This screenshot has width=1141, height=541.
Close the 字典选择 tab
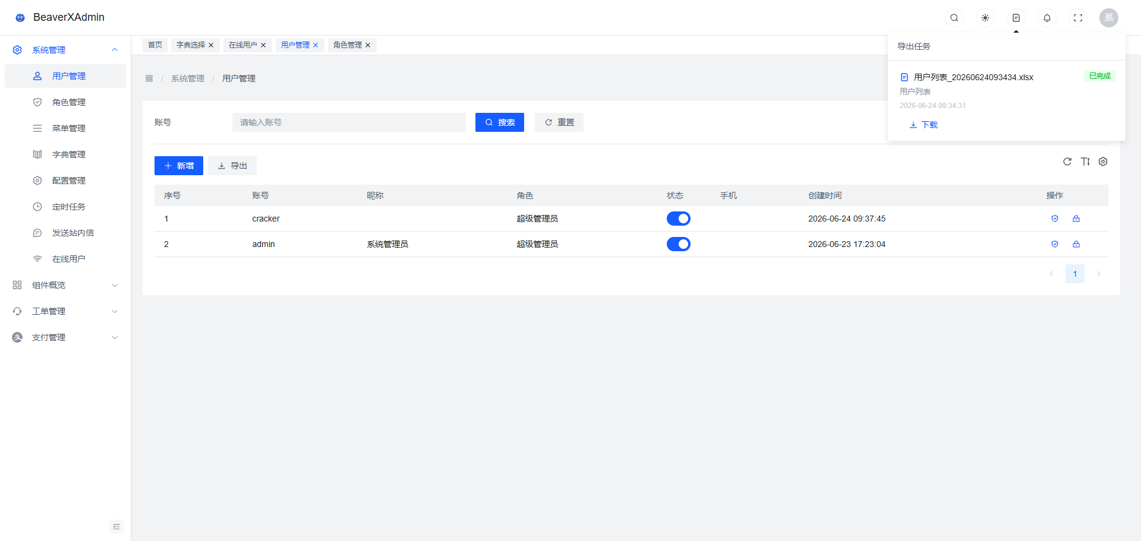click(211, 45)
